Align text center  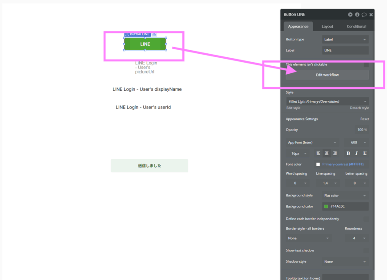(327, 153)
